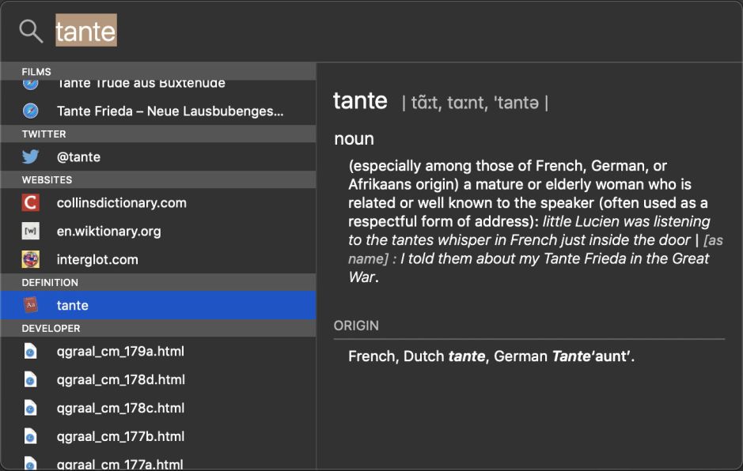This screenshot has height=471, width=743.
Task: Click the Safari icon beside Tante Frieda
Action: tap(31, 111)
